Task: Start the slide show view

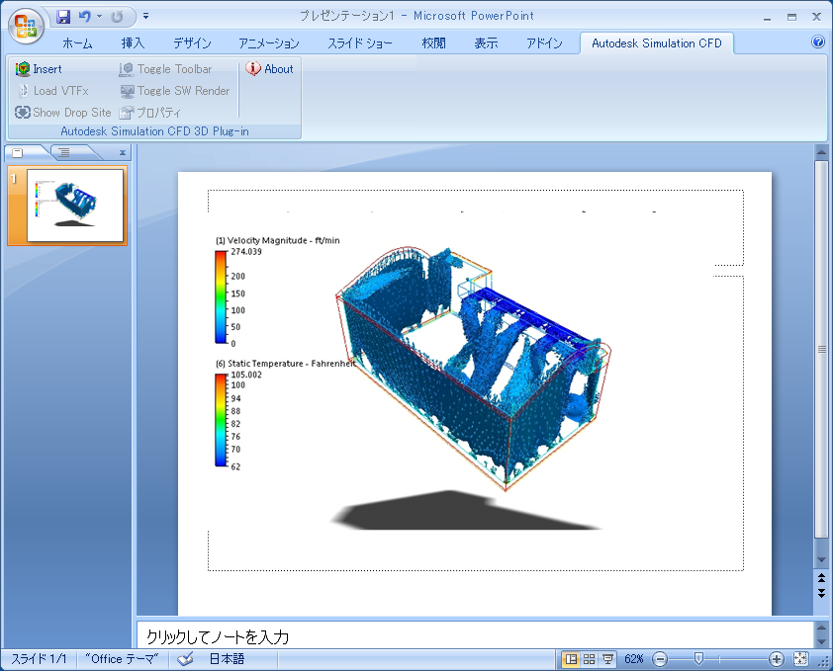Action: coord(607,659)
